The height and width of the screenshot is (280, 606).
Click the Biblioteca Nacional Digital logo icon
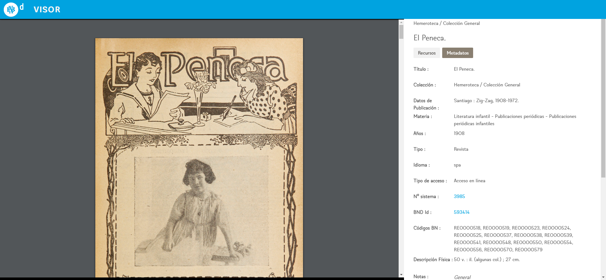(x=11, y=9)
